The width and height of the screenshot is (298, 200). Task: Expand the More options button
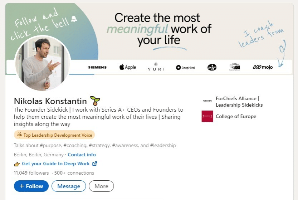[x=101, y=186]
